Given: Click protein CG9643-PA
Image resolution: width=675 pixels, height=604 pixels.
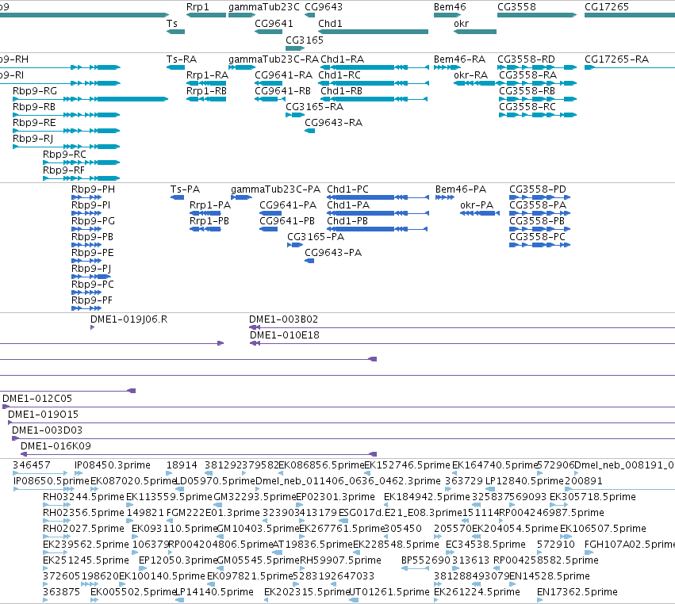Looking at the screenshot, I should tap(309, 261).
